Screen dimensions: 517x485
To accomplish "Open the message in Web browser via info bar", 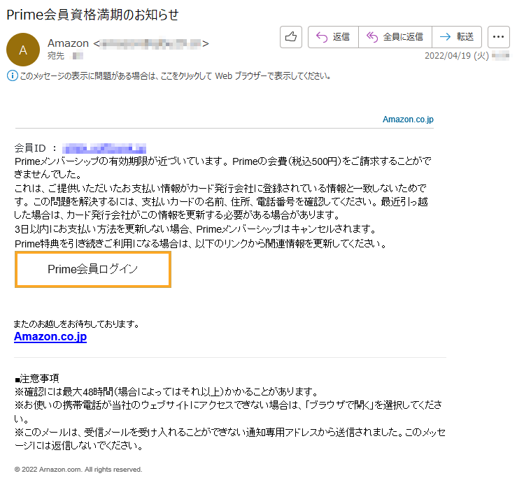I will [x=175, y=76].
